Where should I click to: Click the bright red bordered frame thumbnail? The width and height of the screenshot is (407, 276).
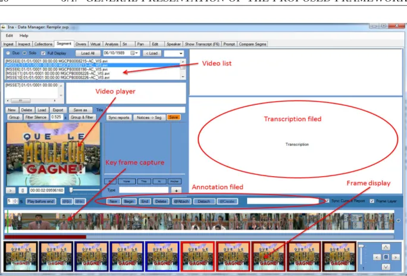point(198,256)
